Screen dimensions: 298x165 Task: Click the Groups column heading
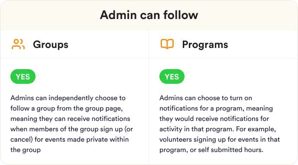51,45
